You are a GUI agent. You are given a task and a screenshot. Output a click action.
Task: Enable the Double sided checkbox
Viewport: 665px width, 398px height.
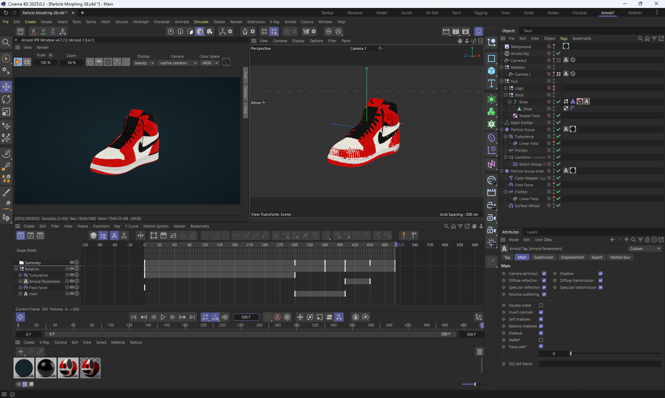[x=541, y=305]
